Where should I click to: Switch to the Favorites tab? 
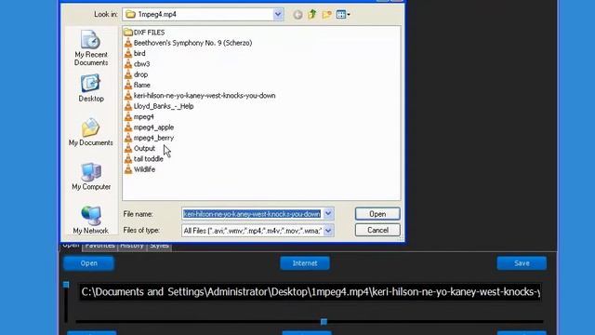[x=99, y=246]
